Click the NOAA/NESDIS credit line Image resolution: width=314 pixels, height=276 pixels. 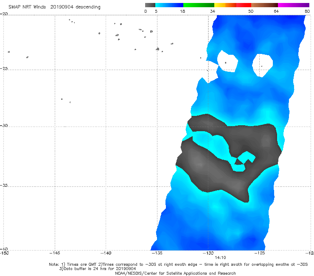click(175, 273)
